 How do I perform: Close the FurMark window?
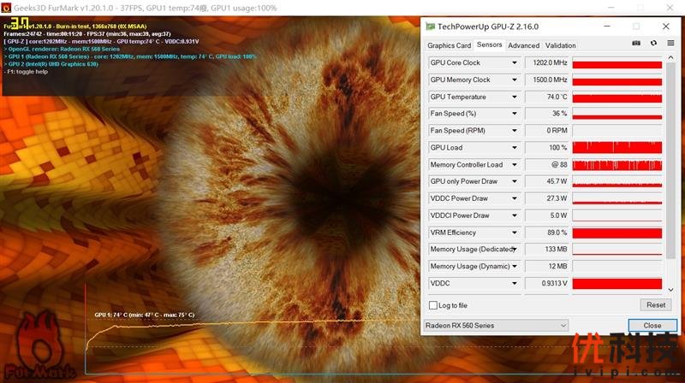670,8
